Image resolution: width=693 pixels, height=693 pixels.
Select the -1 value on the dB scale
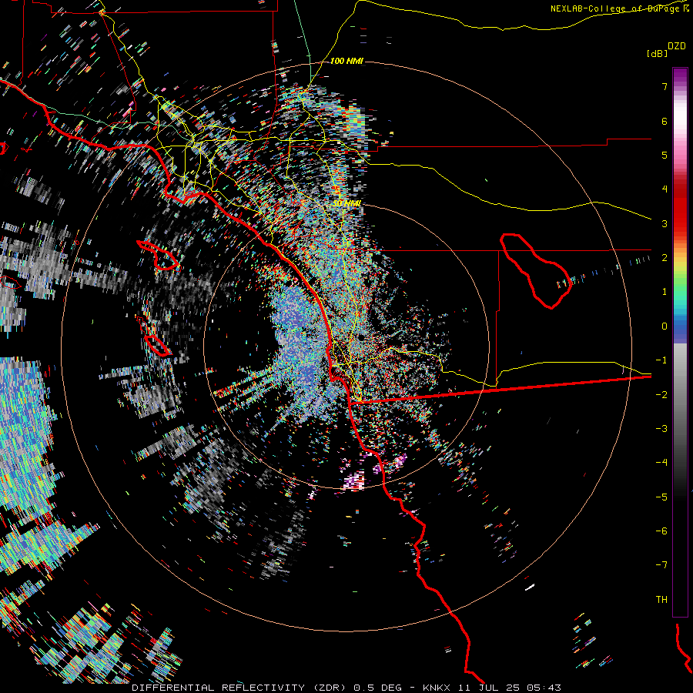pyautogui.click(x=661, y=360)
